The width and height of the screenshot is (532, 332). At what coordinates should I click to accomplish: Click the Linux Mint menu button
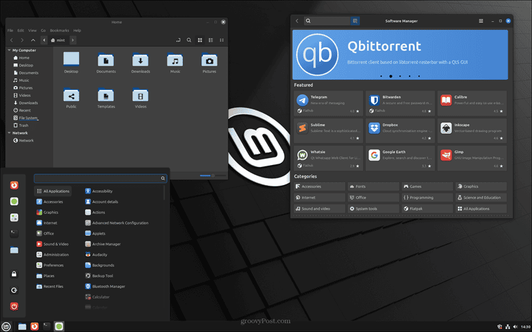click(x=6, y=327)
